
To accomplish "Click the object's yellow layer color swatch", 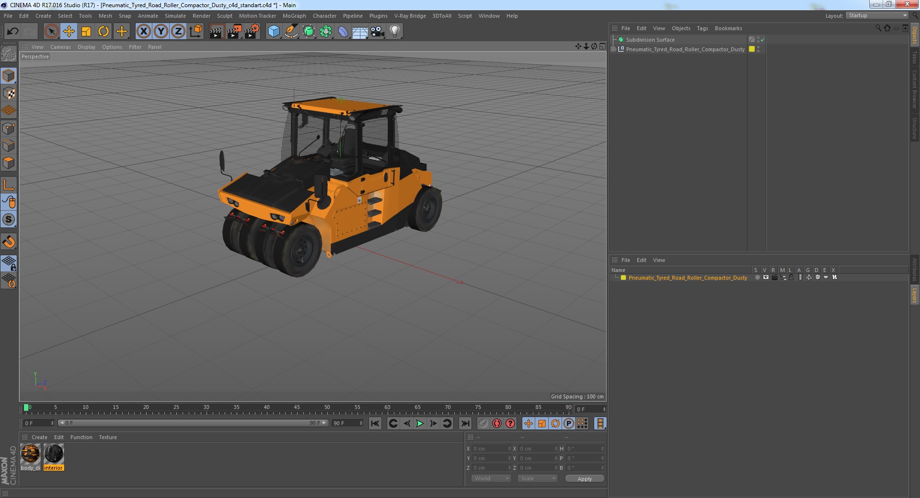I will pos(751,49).
